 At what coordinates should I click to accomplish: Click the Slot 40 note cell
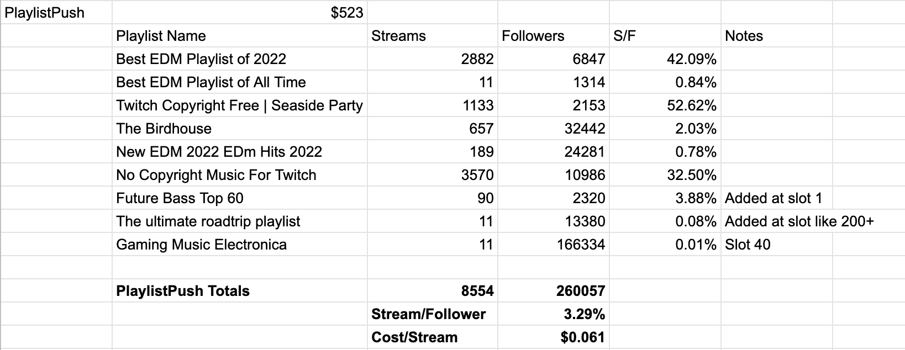tap(777, 245)
